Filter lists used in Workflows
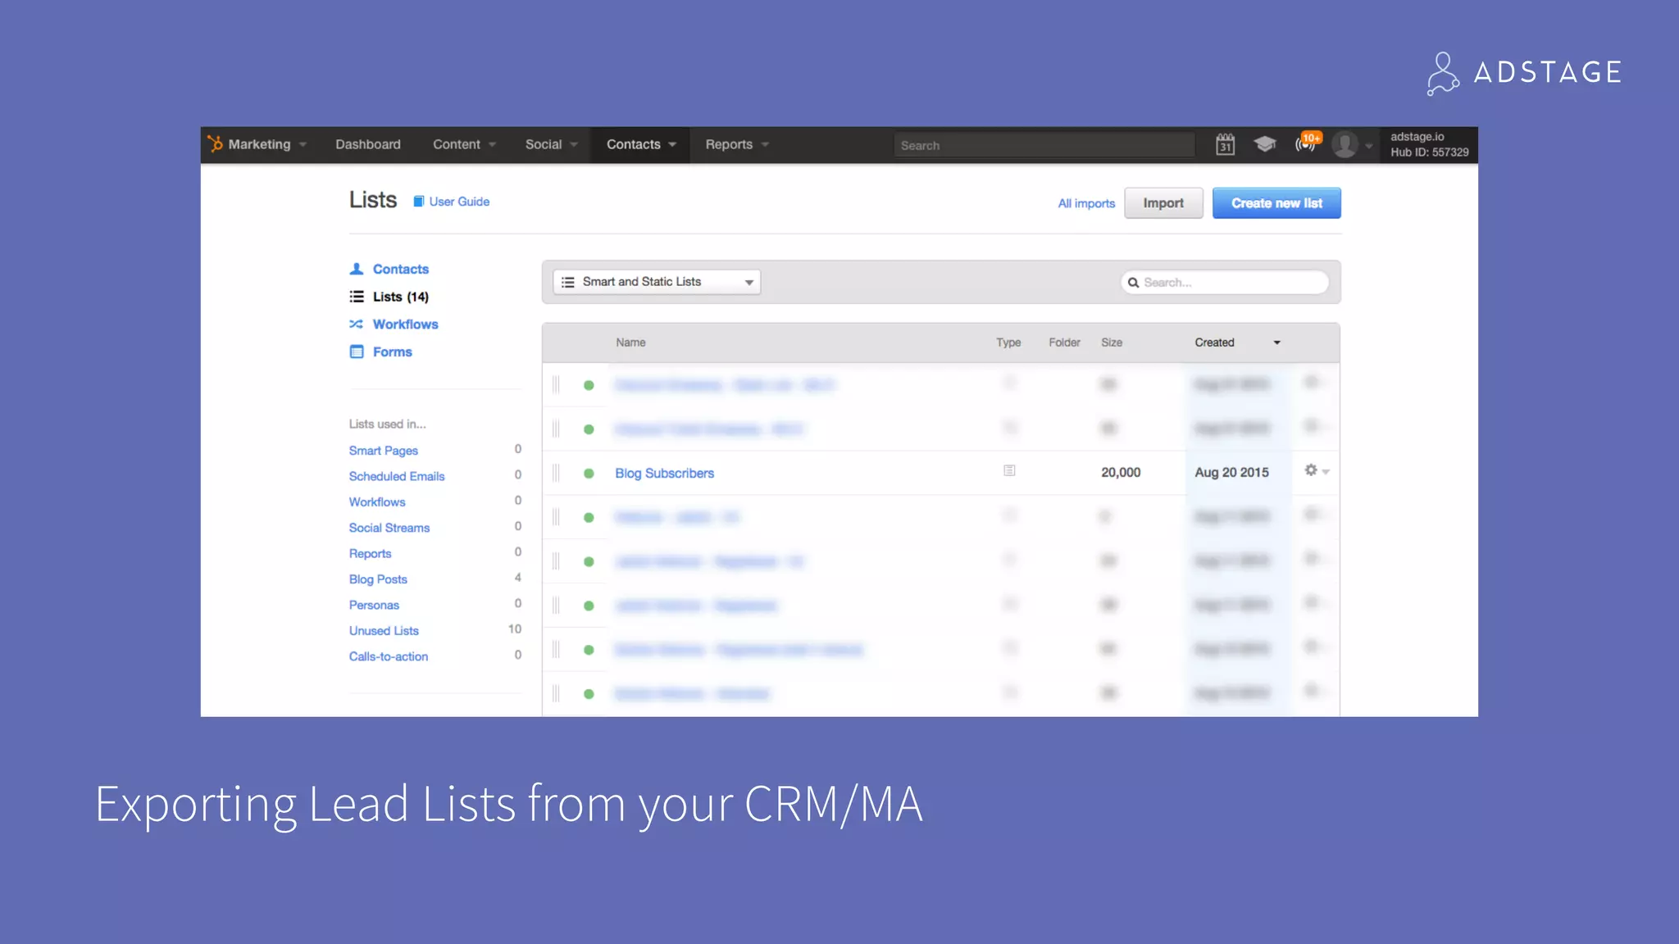Screen dimensions: 1679x944 click(377, 501)
